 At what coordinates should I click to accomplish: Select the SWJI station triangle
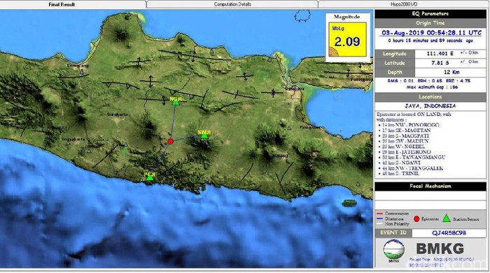pyautogui.click(x=204, y=135)
